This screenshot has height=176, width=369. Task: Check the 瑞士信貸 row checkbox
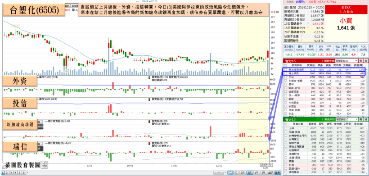click(x=286, y=73)
